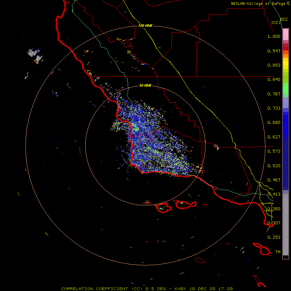Click the 50 NMI range ring label

coord(145,85)
